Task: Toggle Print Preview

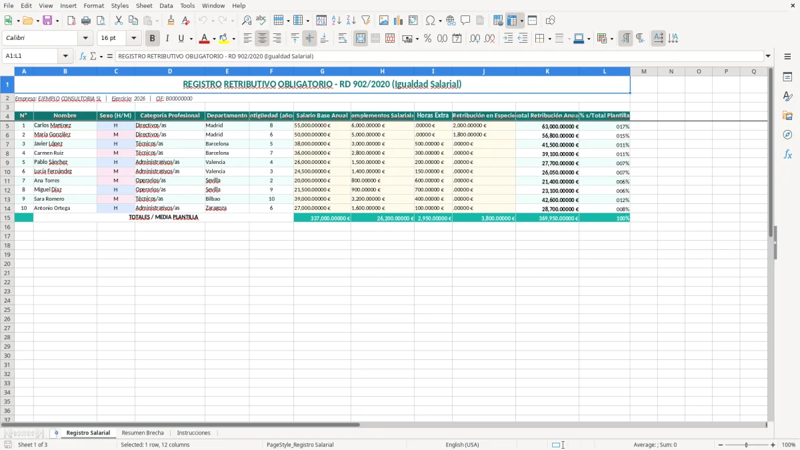Action: click(101, 21)
